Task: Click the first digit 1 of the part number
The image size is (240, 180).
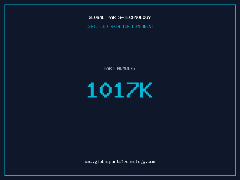Action: coord(92,90)
